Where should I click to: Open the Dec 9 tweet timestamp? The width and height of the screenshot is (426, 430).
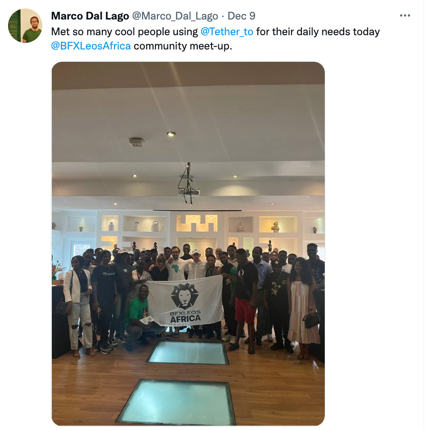tap(241, 16)
